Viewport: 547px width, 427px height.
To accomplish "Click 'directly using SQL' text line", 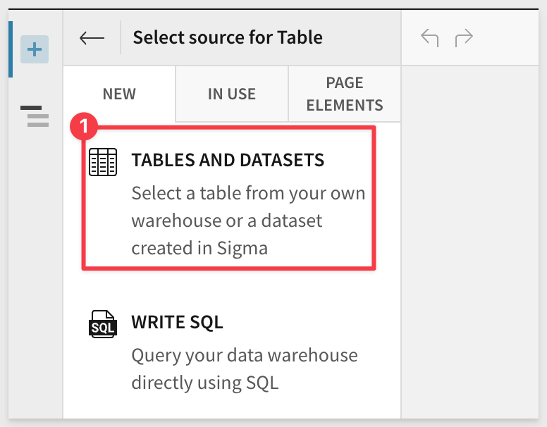I will pos(205,383).
